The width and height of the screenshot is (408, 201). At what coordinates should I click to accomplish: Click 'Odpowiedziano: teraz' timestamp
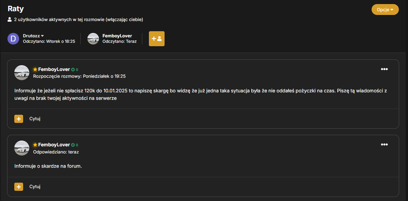tap(56, 152)
